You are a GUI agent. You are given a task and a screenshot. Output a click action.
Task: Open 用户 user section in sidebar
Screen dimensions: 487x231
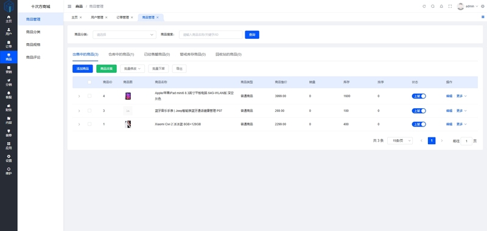pos(9,32)
